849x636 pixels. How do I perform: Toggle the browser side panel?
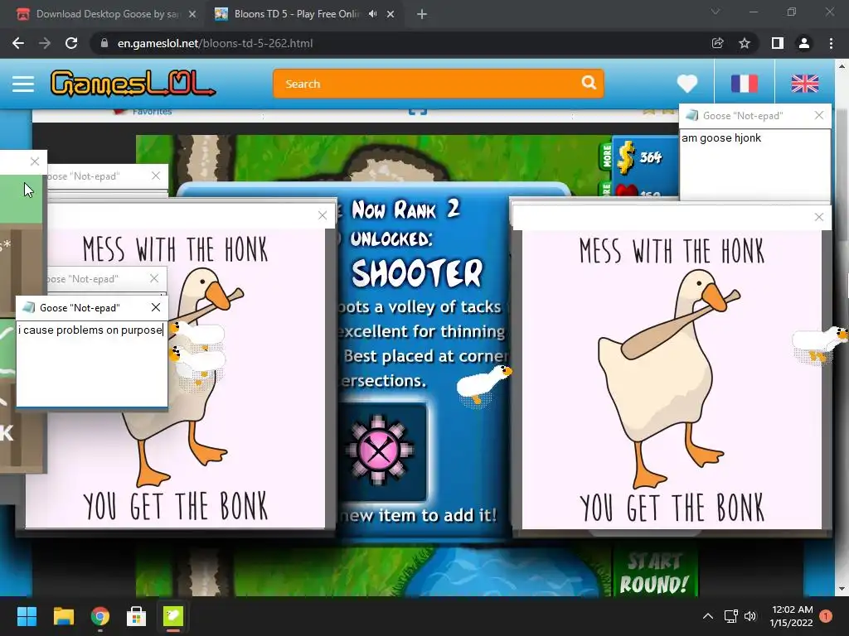(778, 43)
